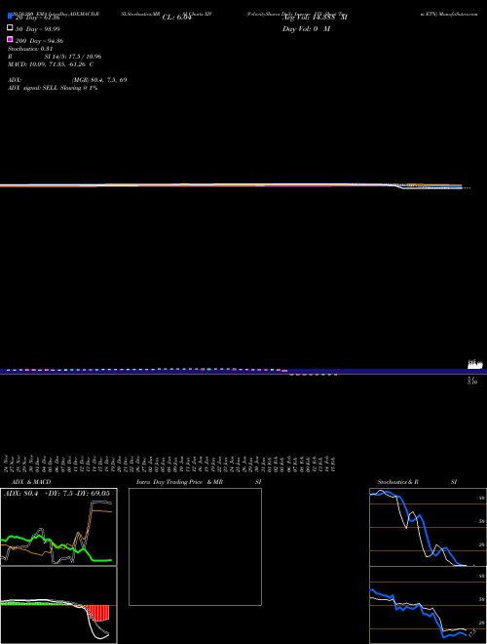Click the 'Avg Vol: 14.388 M' label
This screenshot has width=487, height=644.
point(315,18)
